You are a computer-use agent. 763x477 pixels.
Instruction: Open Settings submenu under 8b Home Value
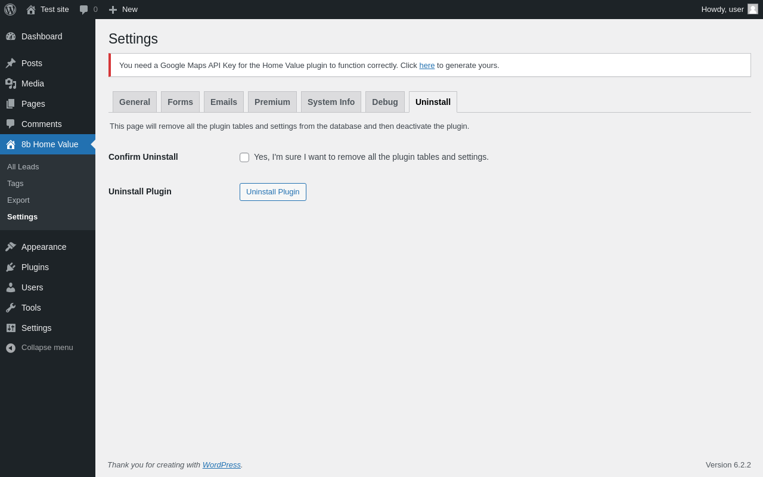click(x=48, y=217)
